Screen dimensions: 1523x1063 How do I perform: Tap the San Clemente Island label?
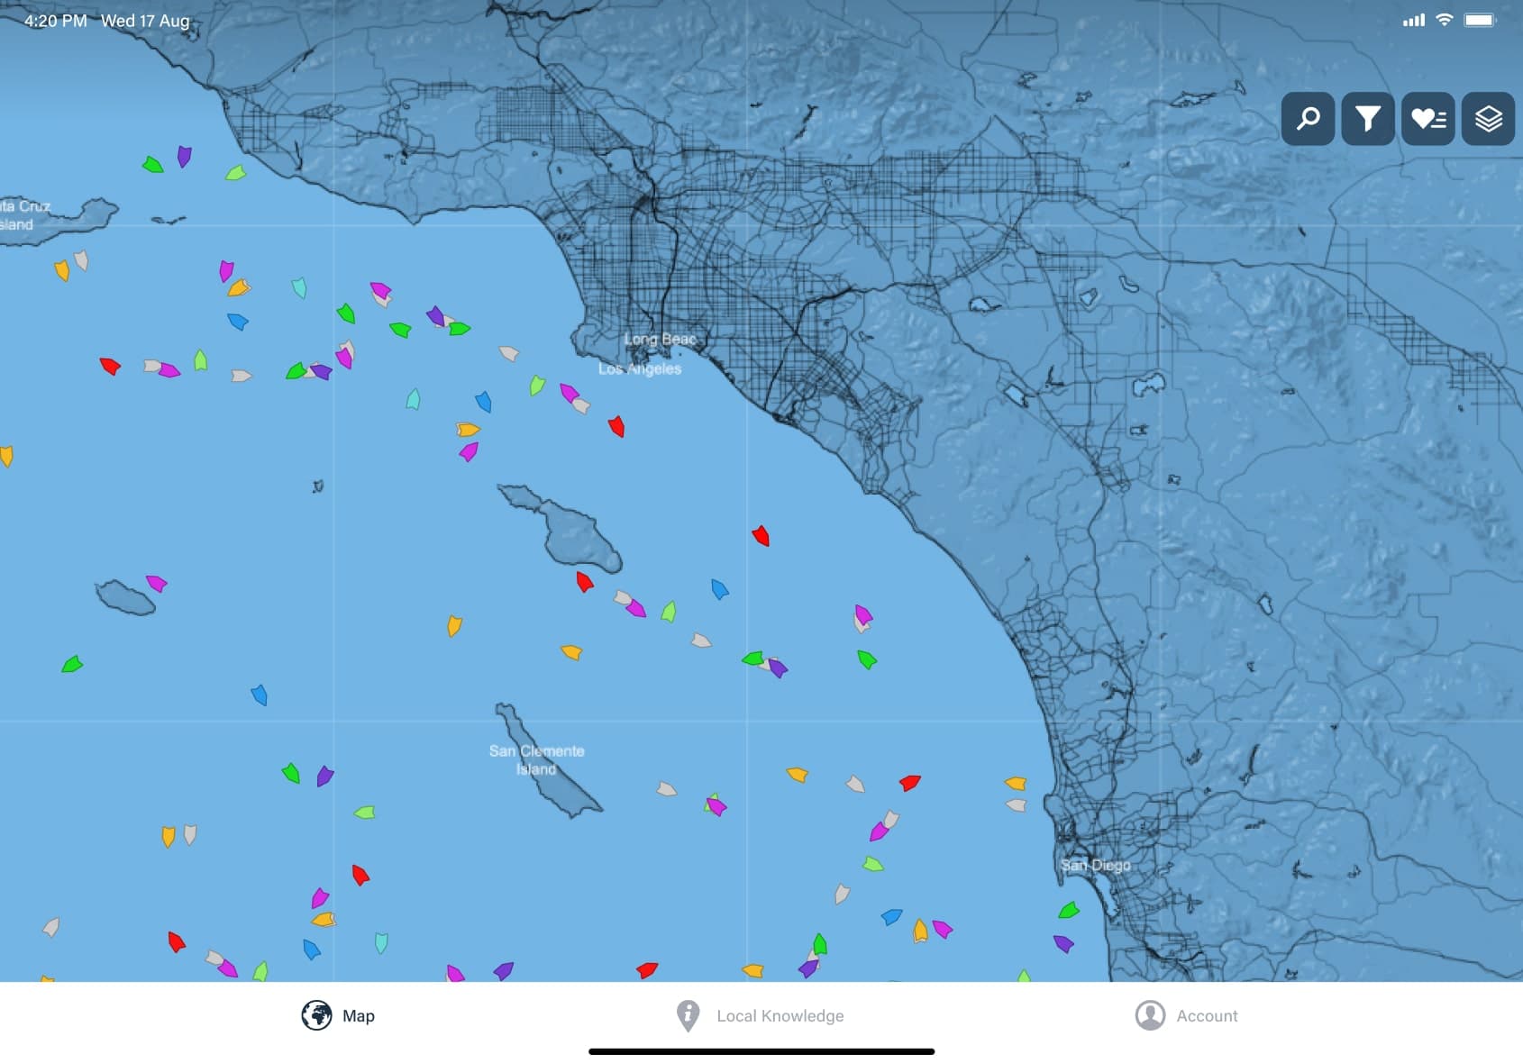536,759
